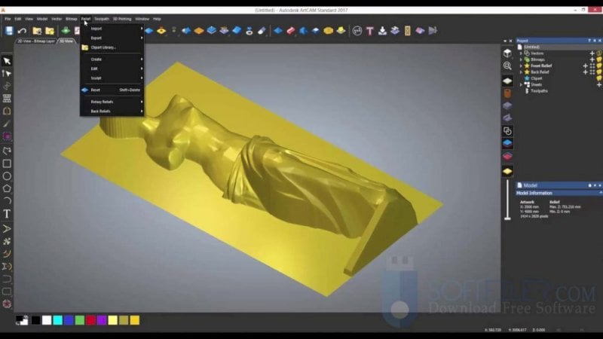
Task: Toggle the yellow relief display icon
Action: (507, 171)
